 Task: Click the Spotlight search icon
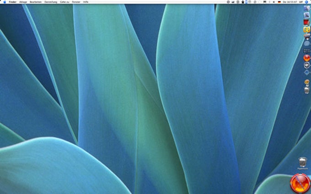(x=306, y=2)
